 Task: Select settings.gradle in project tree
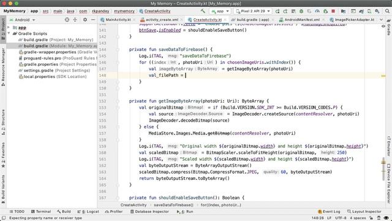point(54,71)
